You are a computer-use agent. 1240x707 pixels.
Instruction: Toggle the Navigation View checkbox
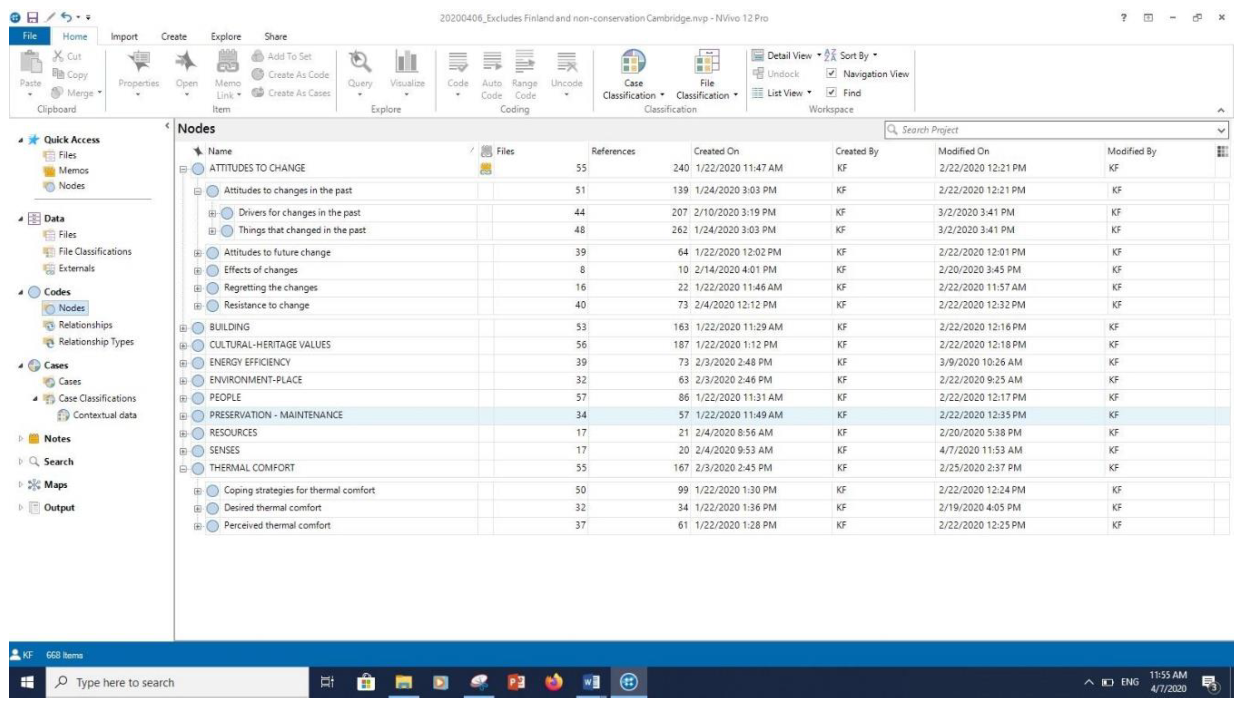[x=831, y=74]
